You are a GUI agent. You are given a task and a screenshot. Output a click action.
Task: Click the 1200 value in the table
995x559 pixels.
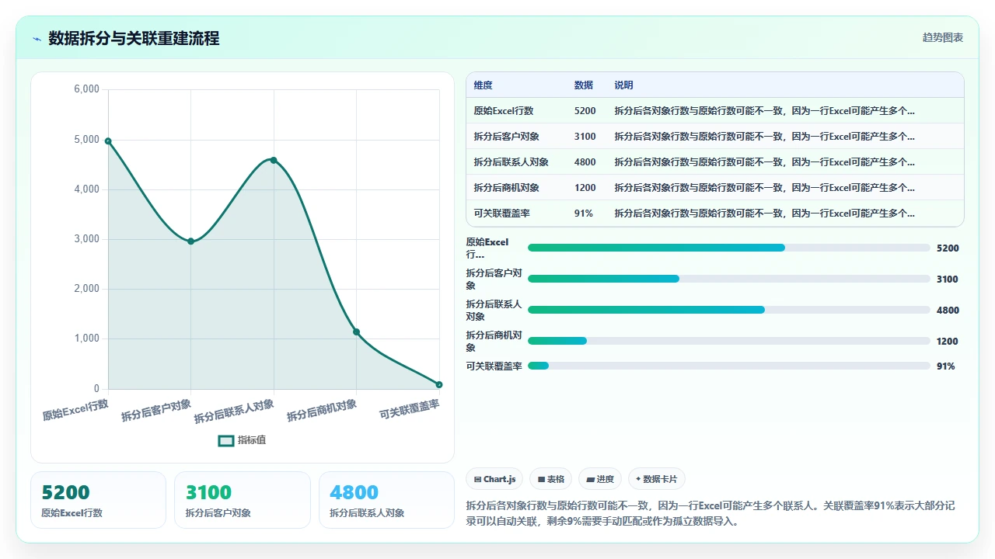tap(585, 188)
